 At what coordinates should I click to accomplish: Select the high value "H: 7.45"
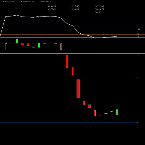[75, 6]
